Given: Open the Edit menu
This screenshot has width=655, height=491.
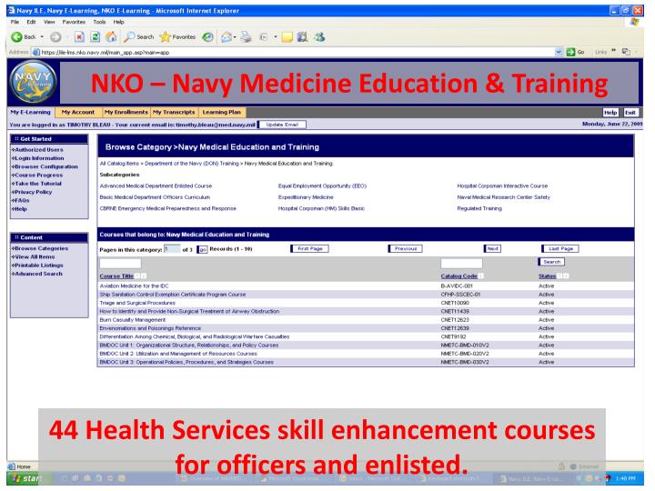Looking at the screenshot, I should (31, 22).
